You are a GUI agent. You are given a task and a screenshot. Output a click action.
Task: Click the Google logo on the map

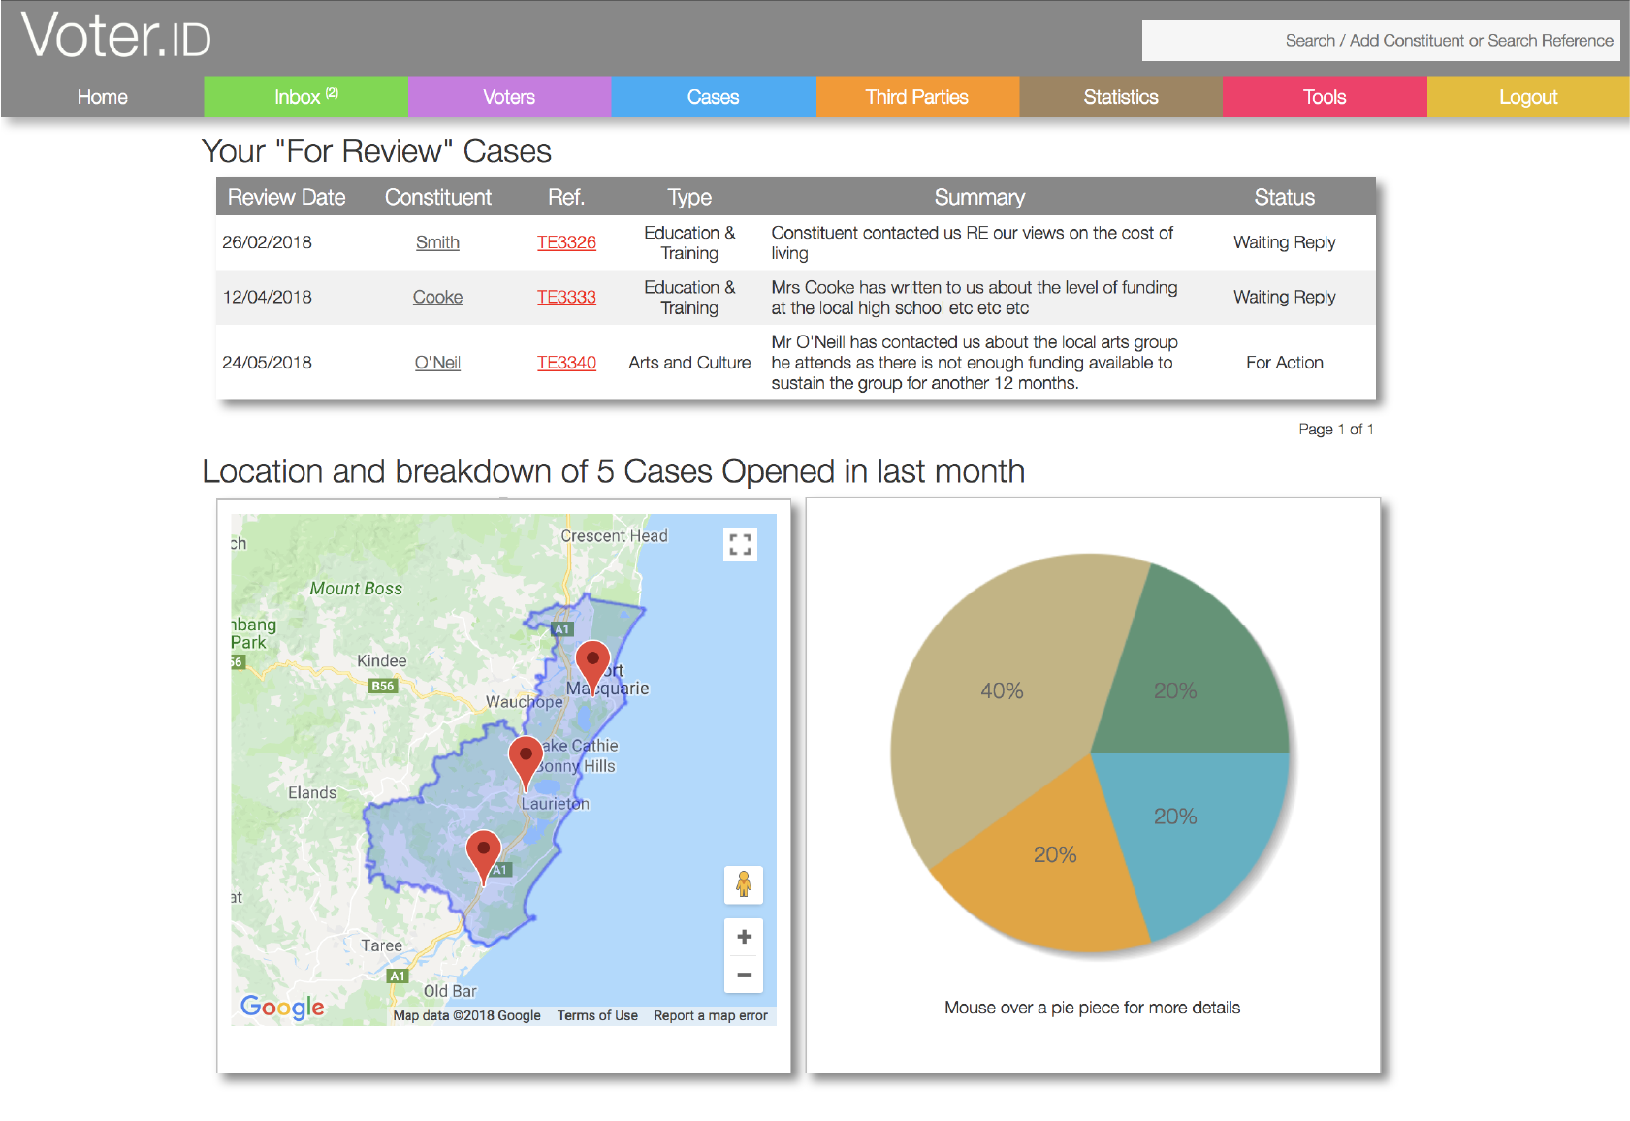[x=282, y=1008]
